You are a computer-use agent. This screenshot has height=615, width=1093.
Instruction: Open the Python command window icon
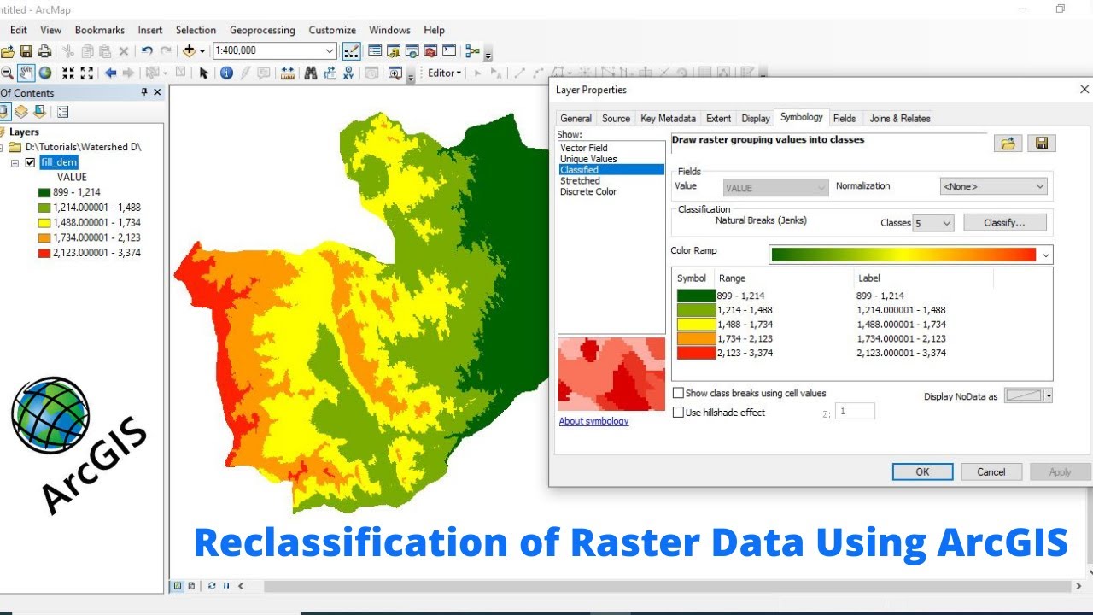449,51
